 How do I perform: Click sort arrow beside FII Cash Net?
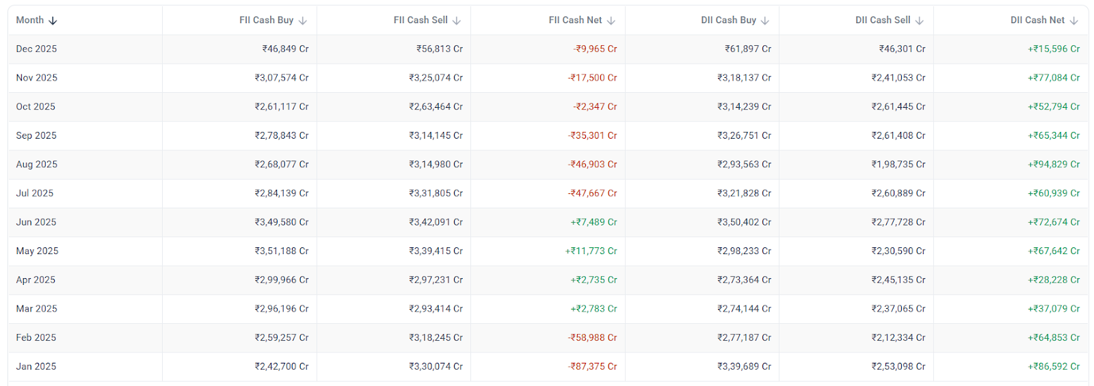tap(611, 20)
